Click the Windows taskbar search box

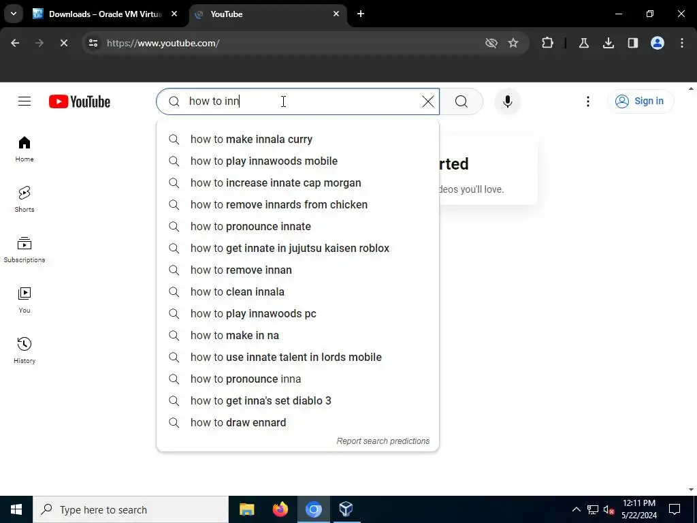pos(130,509)
